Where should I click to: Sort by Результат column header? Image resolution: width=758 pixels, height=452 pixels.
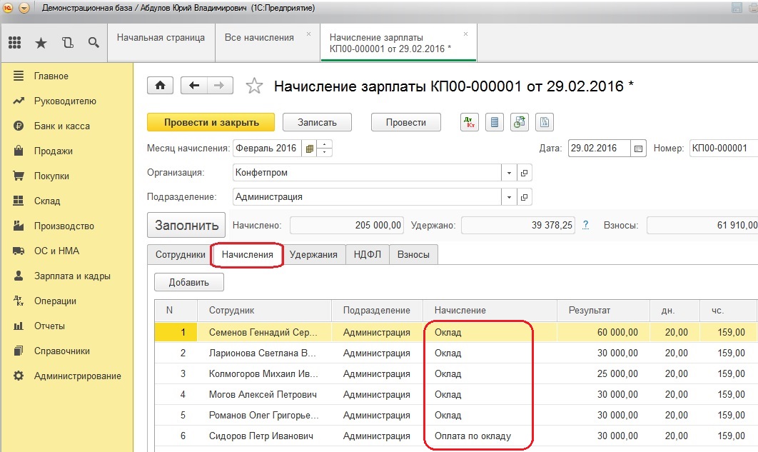[603, 311]
